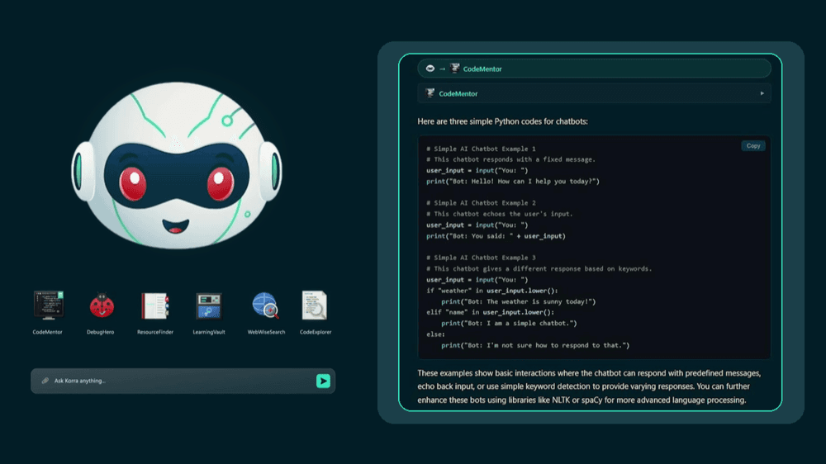Click the DebugHero label text

click(100, 333)
